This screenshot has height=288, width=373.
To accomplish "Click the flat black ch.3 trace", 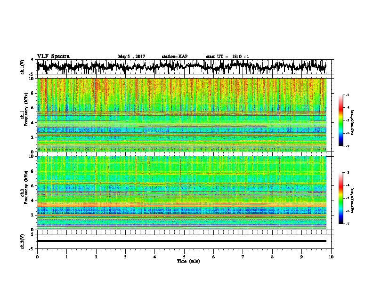I will point(181,241).
